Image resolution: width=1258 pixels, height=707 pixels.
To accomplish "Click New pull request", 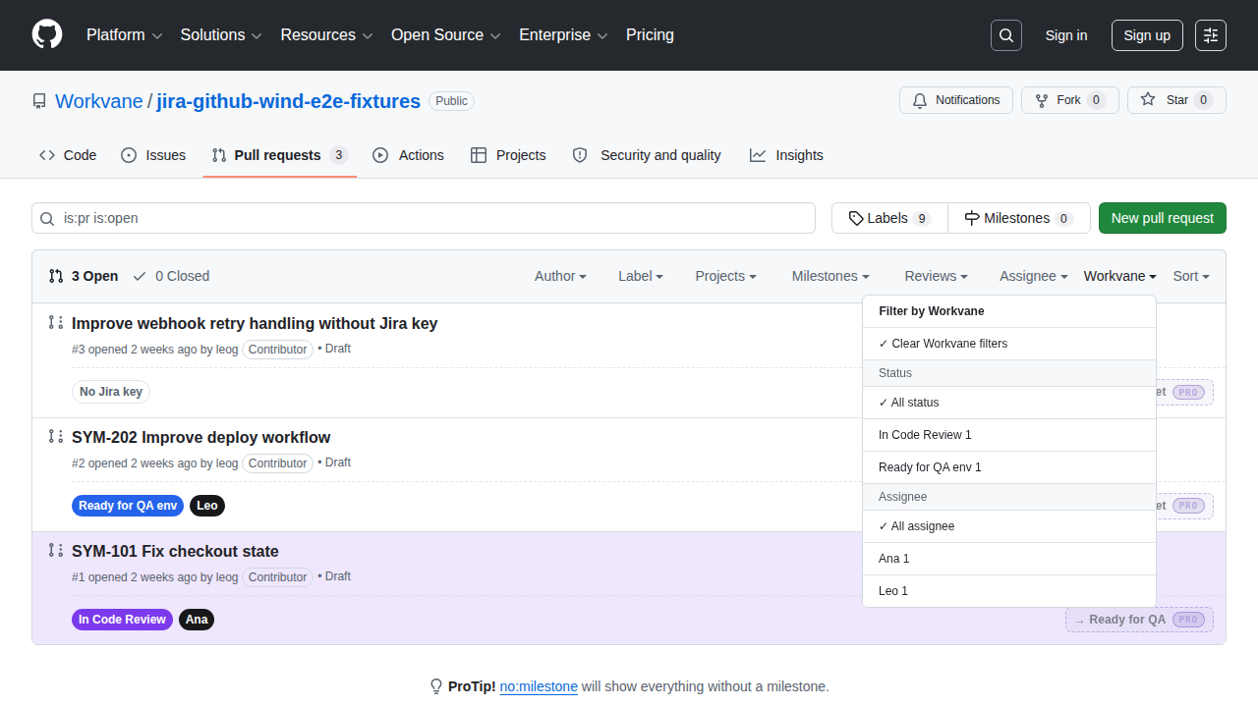I will 1163,218.
